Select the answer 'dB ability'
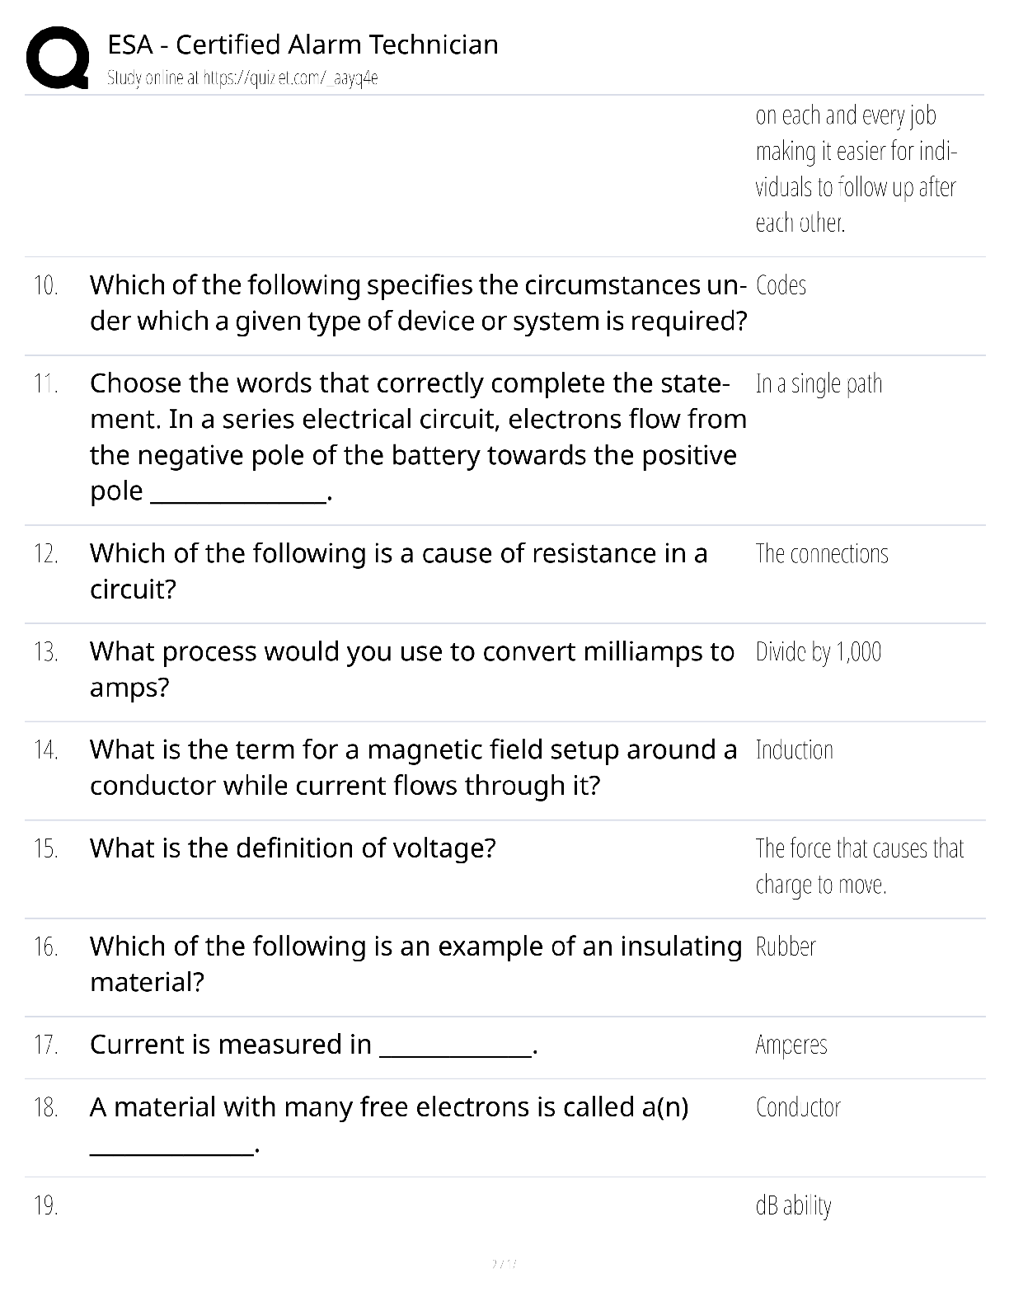Image resolution: width=1009 pixels, height=1306 pixels. [x=793, y=1206]
